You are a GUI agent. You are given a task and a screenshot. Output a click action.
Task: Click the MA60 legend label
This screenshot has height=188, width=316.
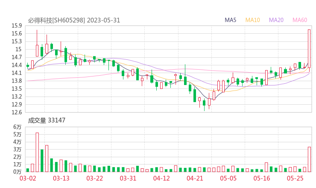pos(300,20)
